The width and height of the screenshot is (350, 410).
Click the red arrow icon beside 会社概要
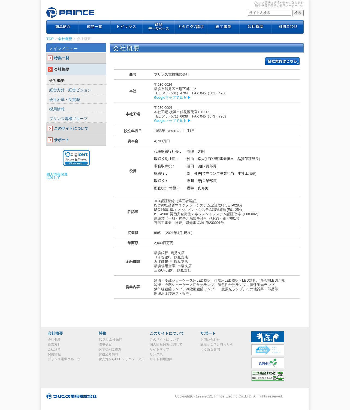click(x=50, y=69)
